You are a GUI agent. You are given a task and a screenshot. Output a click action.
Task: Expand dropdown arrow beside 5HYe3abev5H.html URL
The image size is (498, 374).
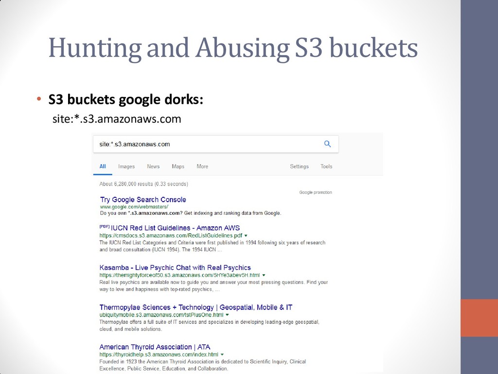coord(264,276)
